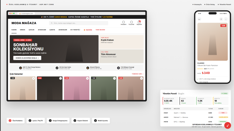Tap the %30 discount badge on phone
The width and height of the screenshot is (234, 131).
223,26
